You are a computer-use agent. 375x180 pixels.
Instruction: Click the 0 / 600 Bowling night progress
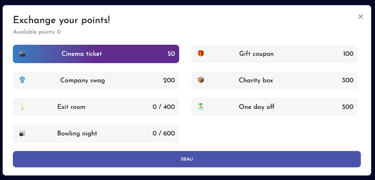coord(164,134)
